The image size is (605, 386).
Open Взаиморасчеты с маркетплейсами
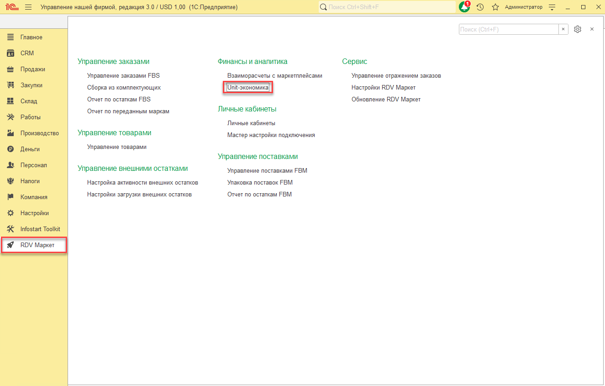[275, 75]
